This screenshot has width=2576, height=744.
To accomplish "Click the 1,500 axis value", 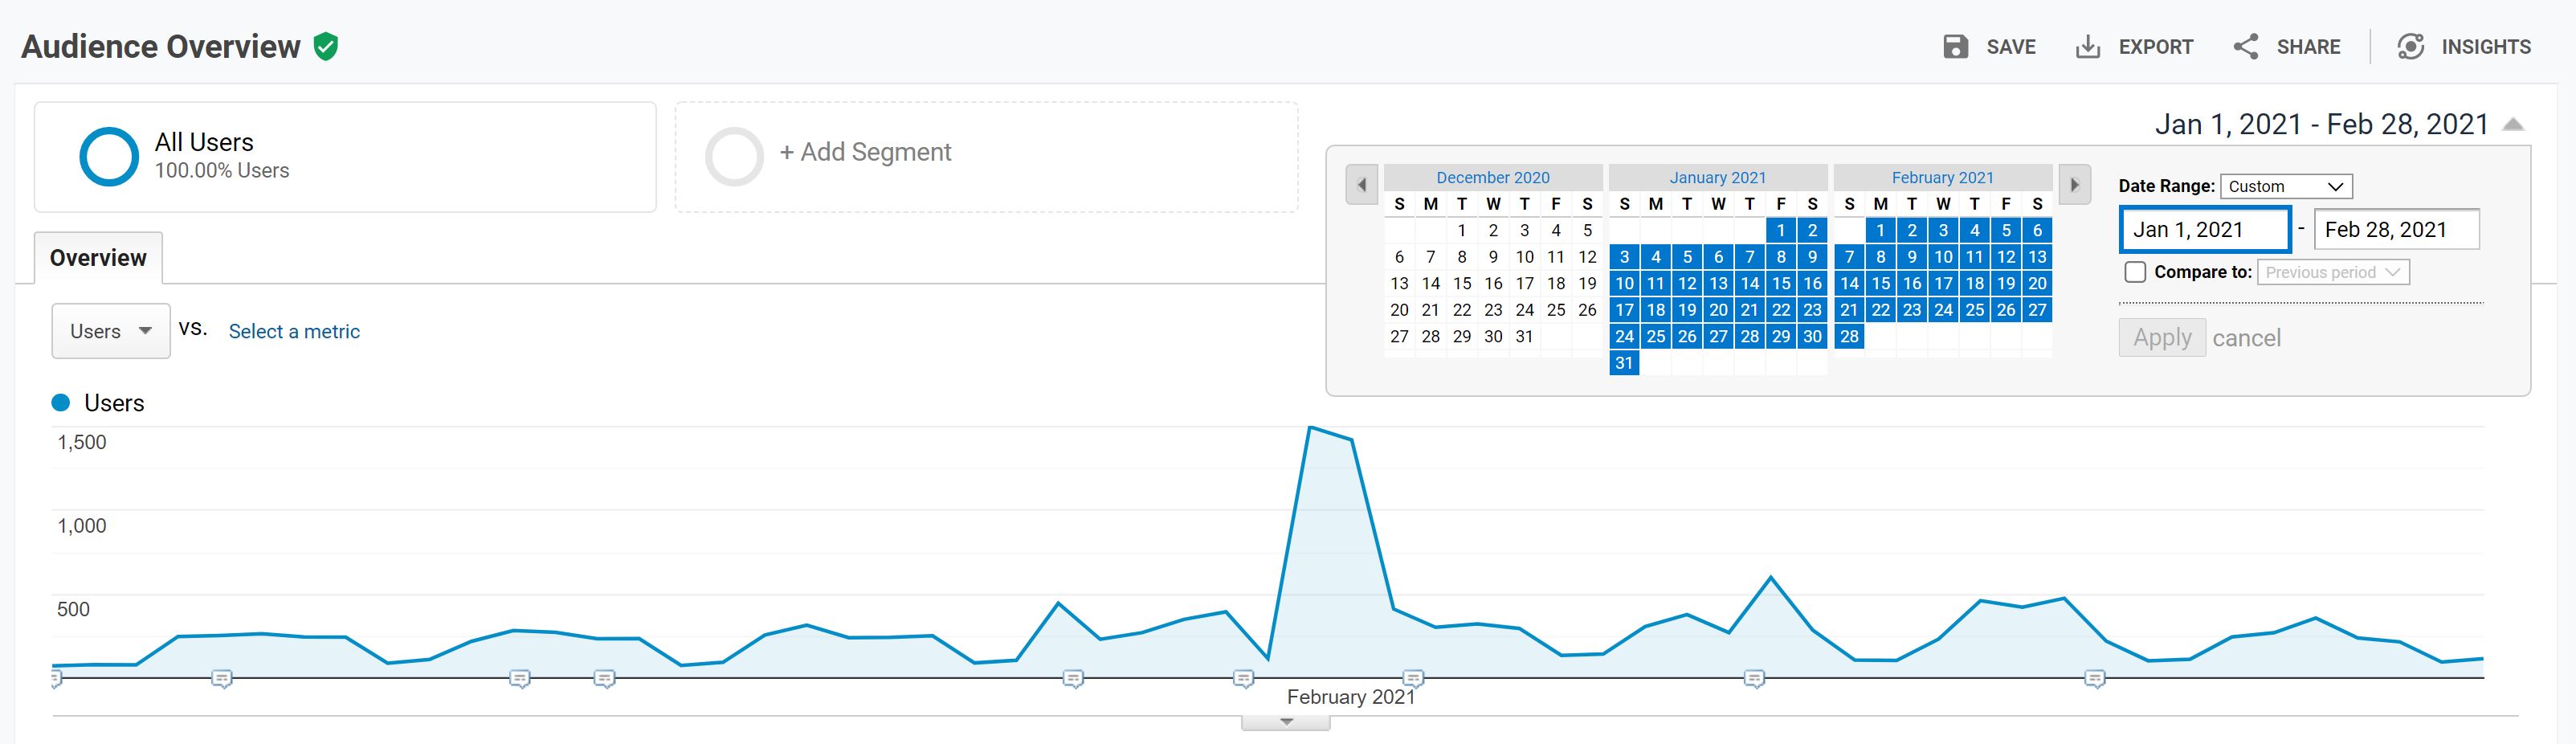I will [82, 442].
